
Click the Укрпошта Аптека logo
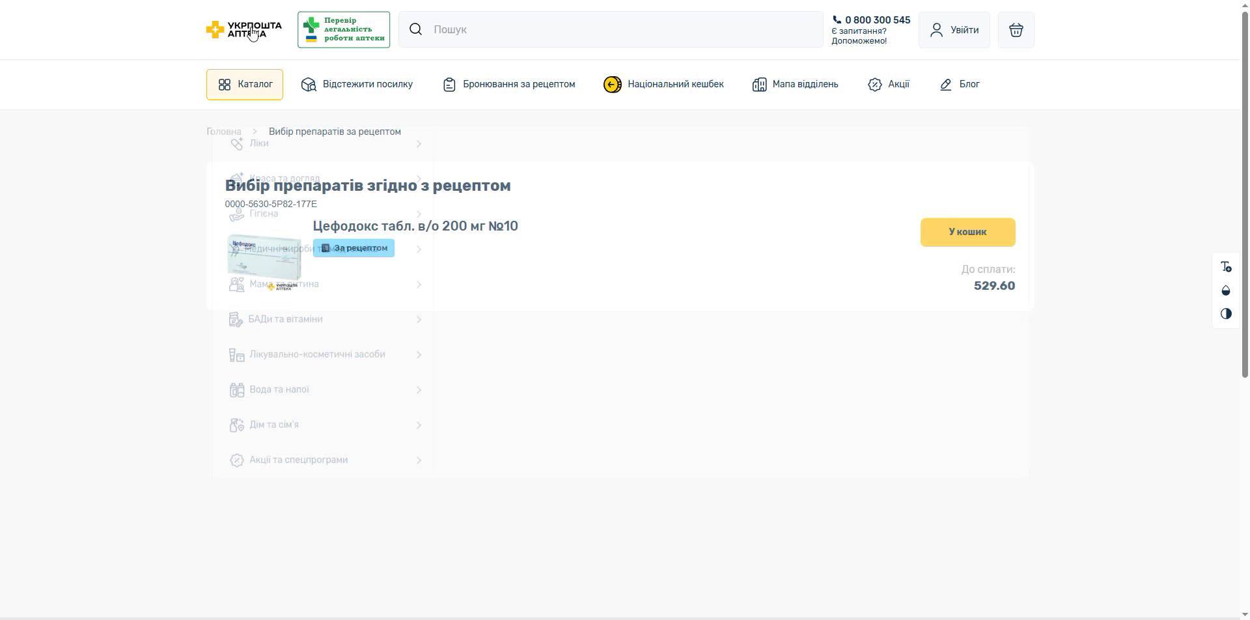[244, 29]
